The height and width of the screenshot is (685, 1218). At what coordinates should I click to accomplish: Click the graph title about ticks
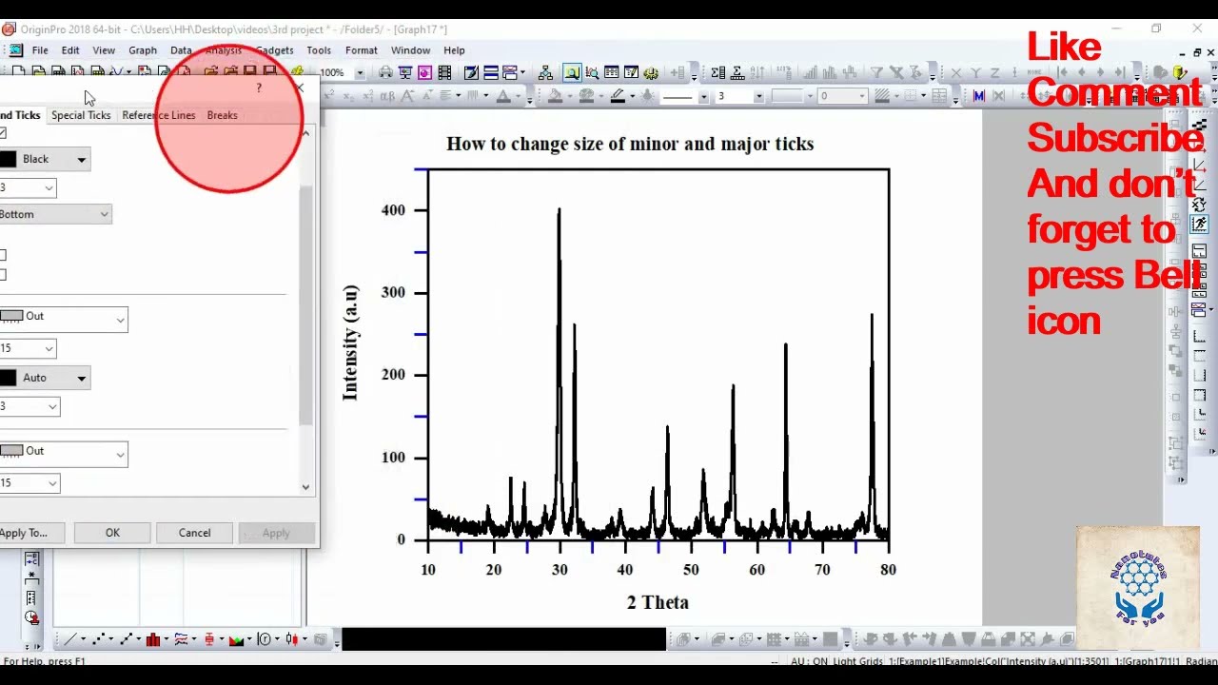[x=630, y=144]
